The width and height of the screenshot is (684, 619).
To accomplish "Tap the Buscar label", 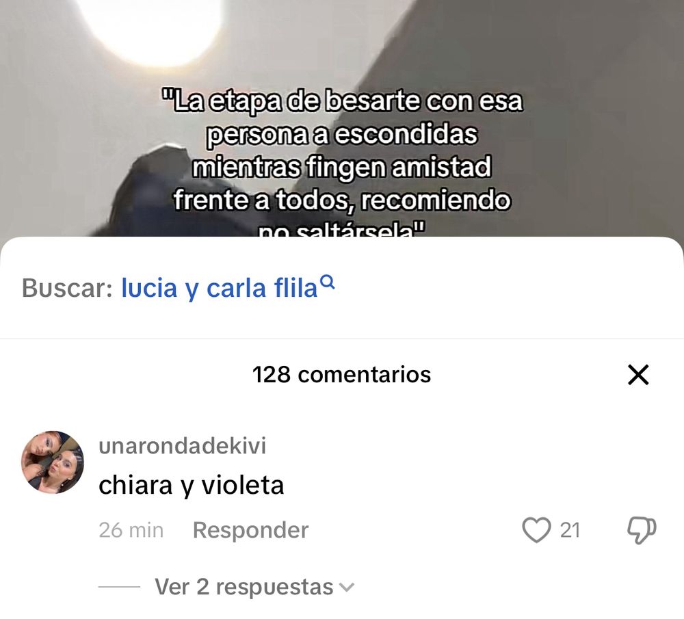I will [x=68, y=288].
